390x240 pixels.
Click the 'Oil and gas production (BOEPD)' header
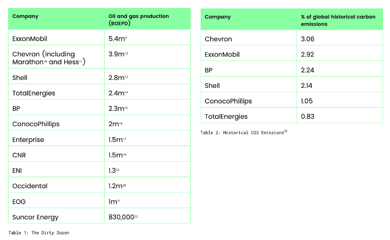click(x=138, y=19)
